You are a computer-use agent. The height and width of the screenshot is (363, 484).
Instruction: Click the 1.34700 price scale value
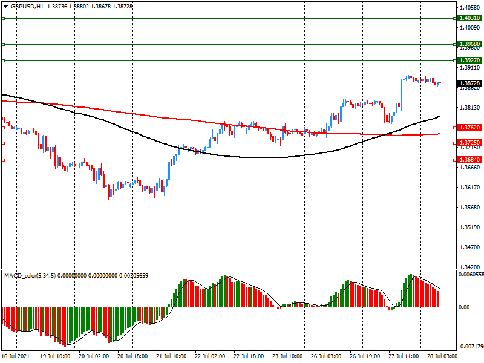[470, 247]
